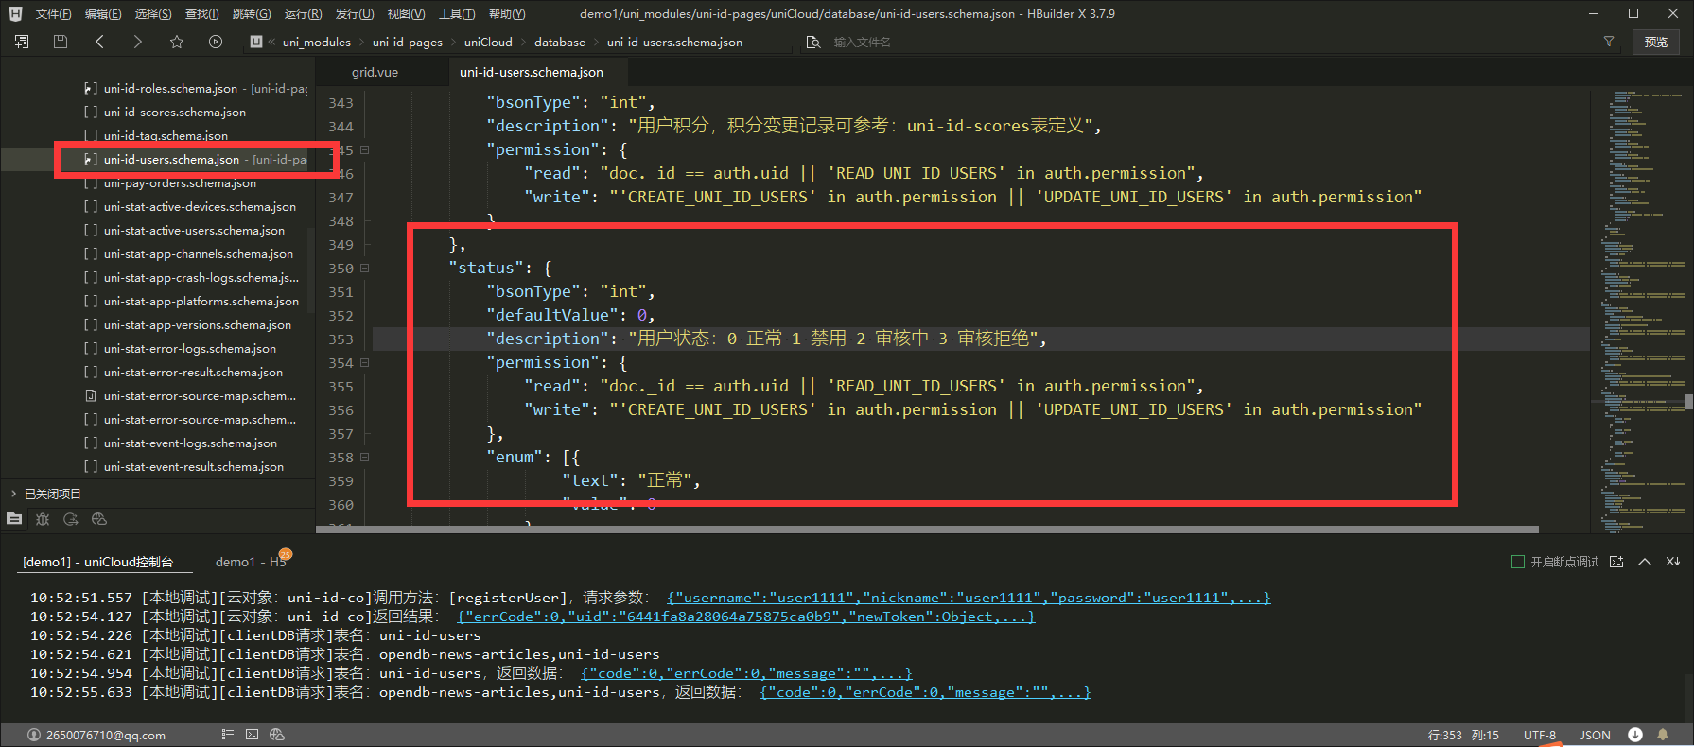
Task: Open the registerUser request parameters link
Action: [x=968, y=598]
